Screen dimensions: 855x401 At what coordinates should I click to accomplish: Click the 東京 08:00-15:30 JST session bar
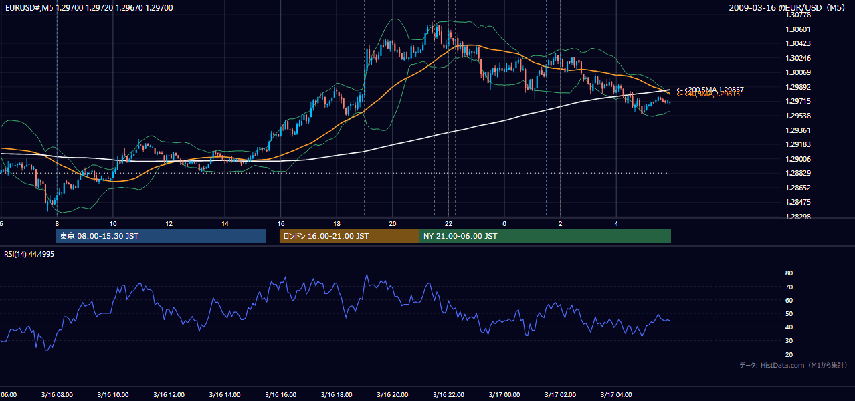coord(161,236)
